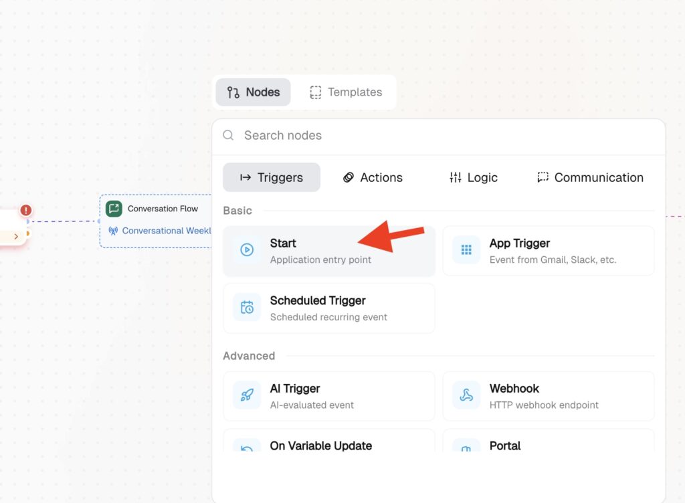Viewport: 685px width, 503px height.
Task: Open the Actions category
Action: point(373,177)
